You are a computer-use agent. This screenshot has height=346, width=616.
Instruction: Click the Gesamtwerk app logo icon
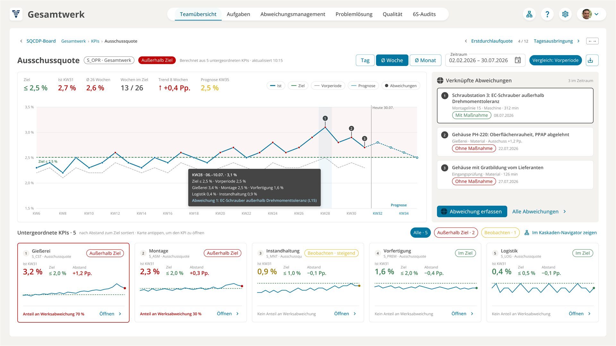coord(16,14)
